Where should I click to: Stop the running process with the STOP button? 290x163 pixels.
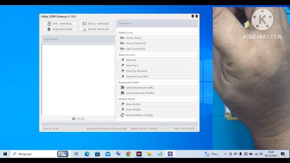pos(78,119)
